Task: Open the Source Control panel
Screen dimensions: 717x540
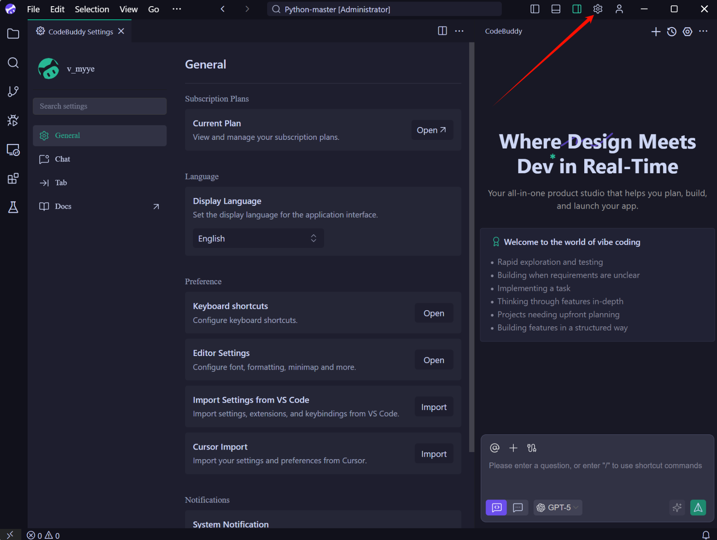Action: pos(13,92)
